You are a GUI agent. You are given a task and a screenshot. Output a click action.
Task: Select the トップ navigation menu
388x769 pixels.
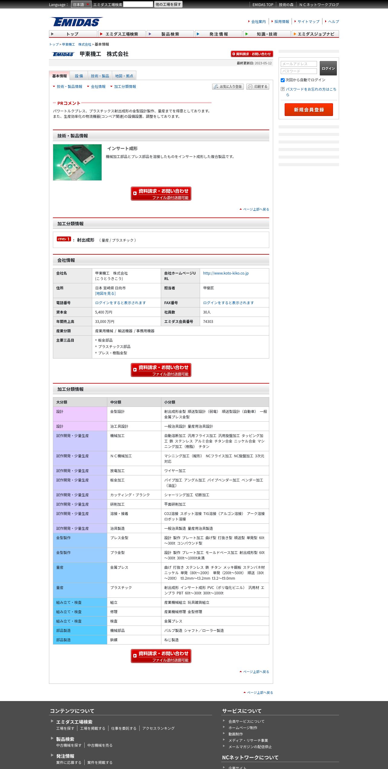[x=73, y=34]
